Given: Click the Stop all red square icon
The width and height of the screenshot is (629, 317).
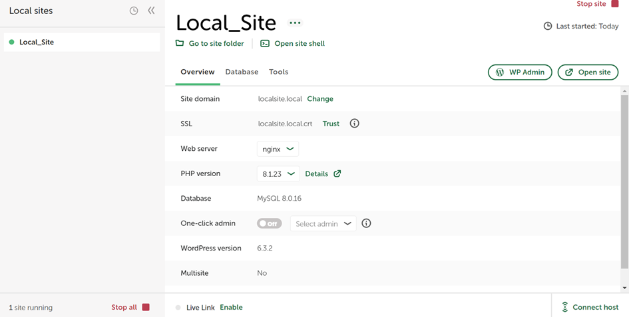Looking at the screenshot, I should click(146, 307).
